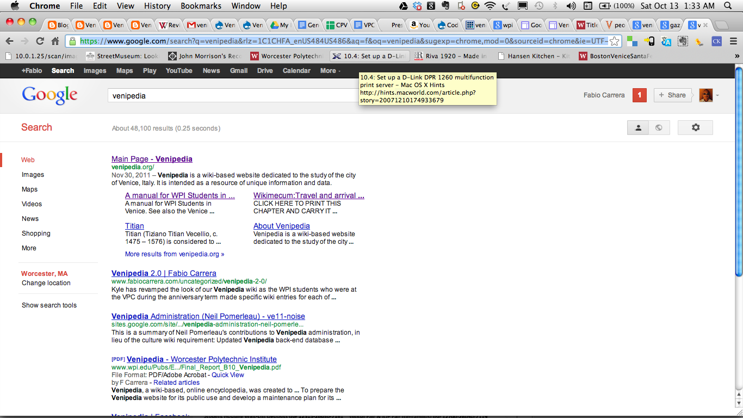743x418 pixels.
Task: Click Change location in the sidebar
Action: pos(46,283)
